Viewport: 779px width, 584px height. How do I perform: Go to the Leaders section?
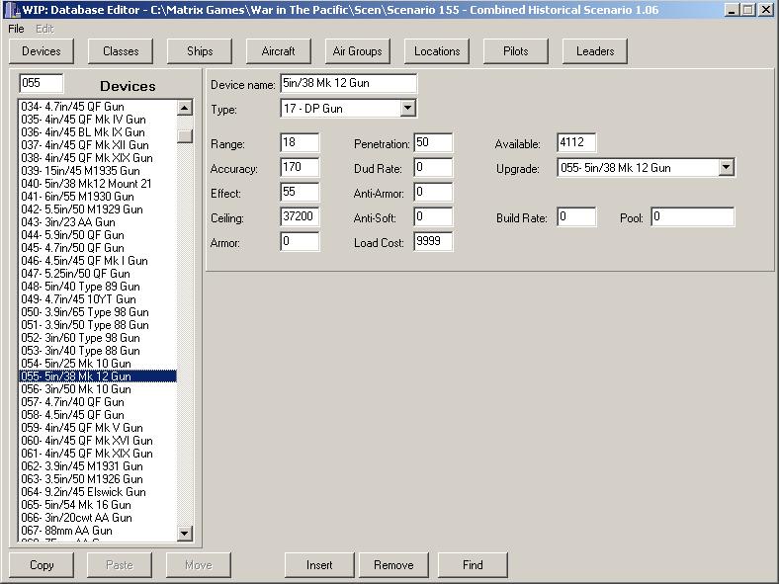pos(595,50)
